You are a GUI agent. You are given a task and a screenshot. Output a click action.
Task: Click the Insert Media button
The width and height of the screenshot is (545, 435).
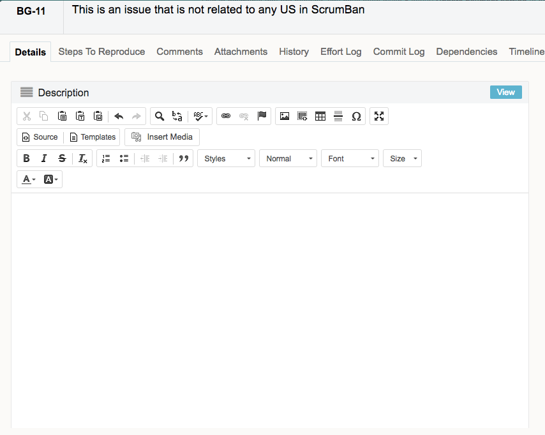(162, 137)
